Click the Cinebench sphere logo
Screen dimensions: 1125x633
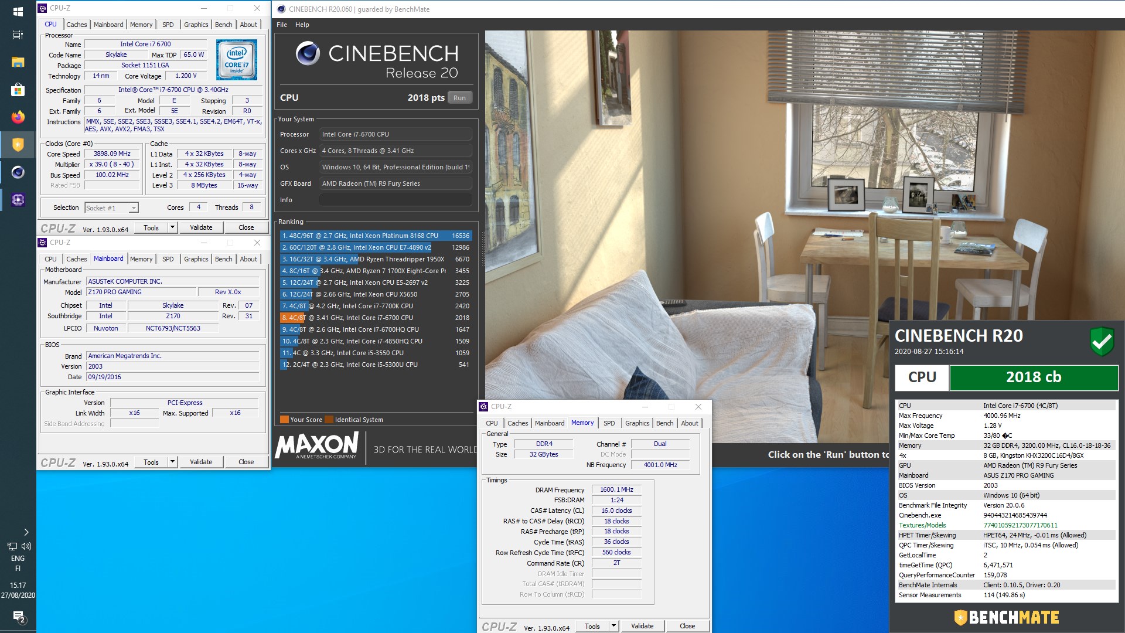pos(308,53)
